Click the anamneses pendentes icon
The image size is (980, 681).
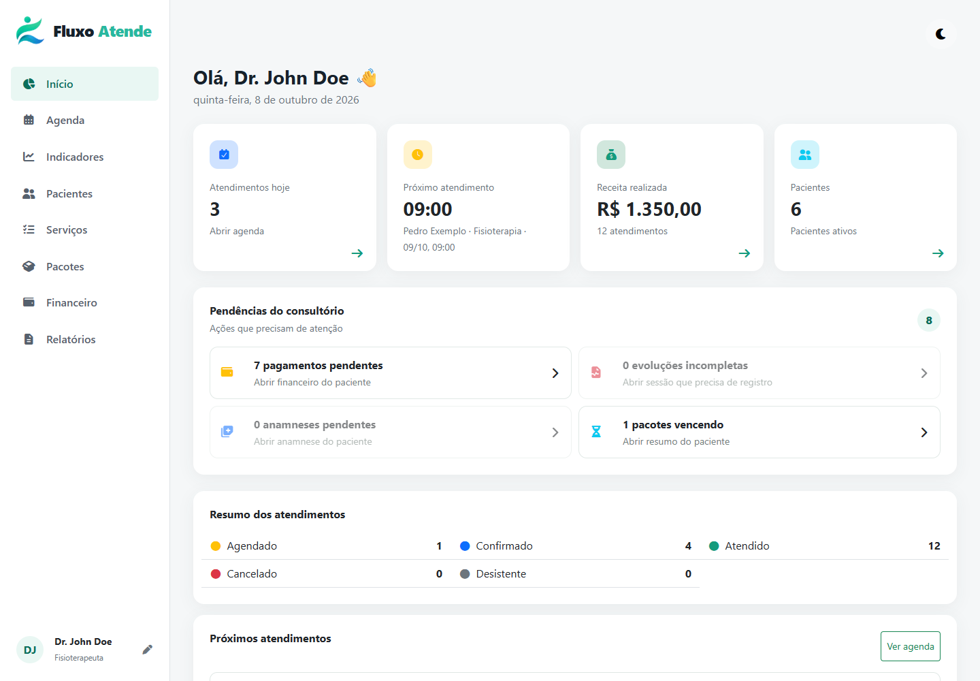coord(227,431)
